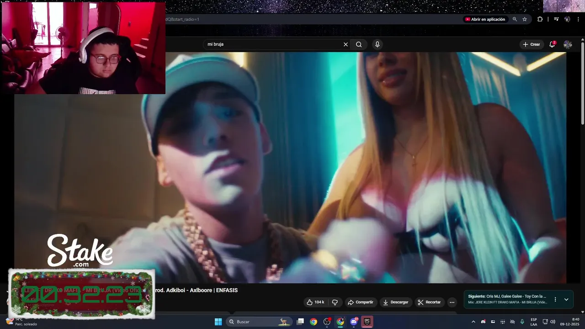Click 'Abrir en aplicación' in address bar
This screenshot has height=329, width=585.
tap(485, 19)
